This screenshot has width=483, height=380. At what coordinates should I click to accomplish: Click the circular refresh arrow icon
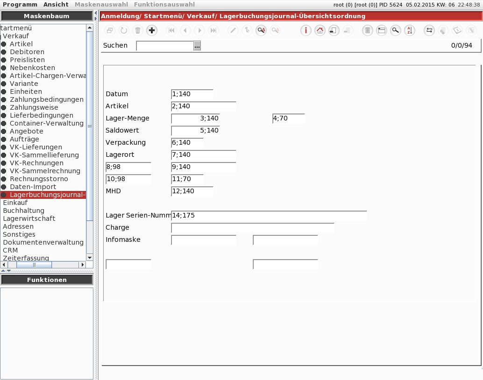pos(123,30)
